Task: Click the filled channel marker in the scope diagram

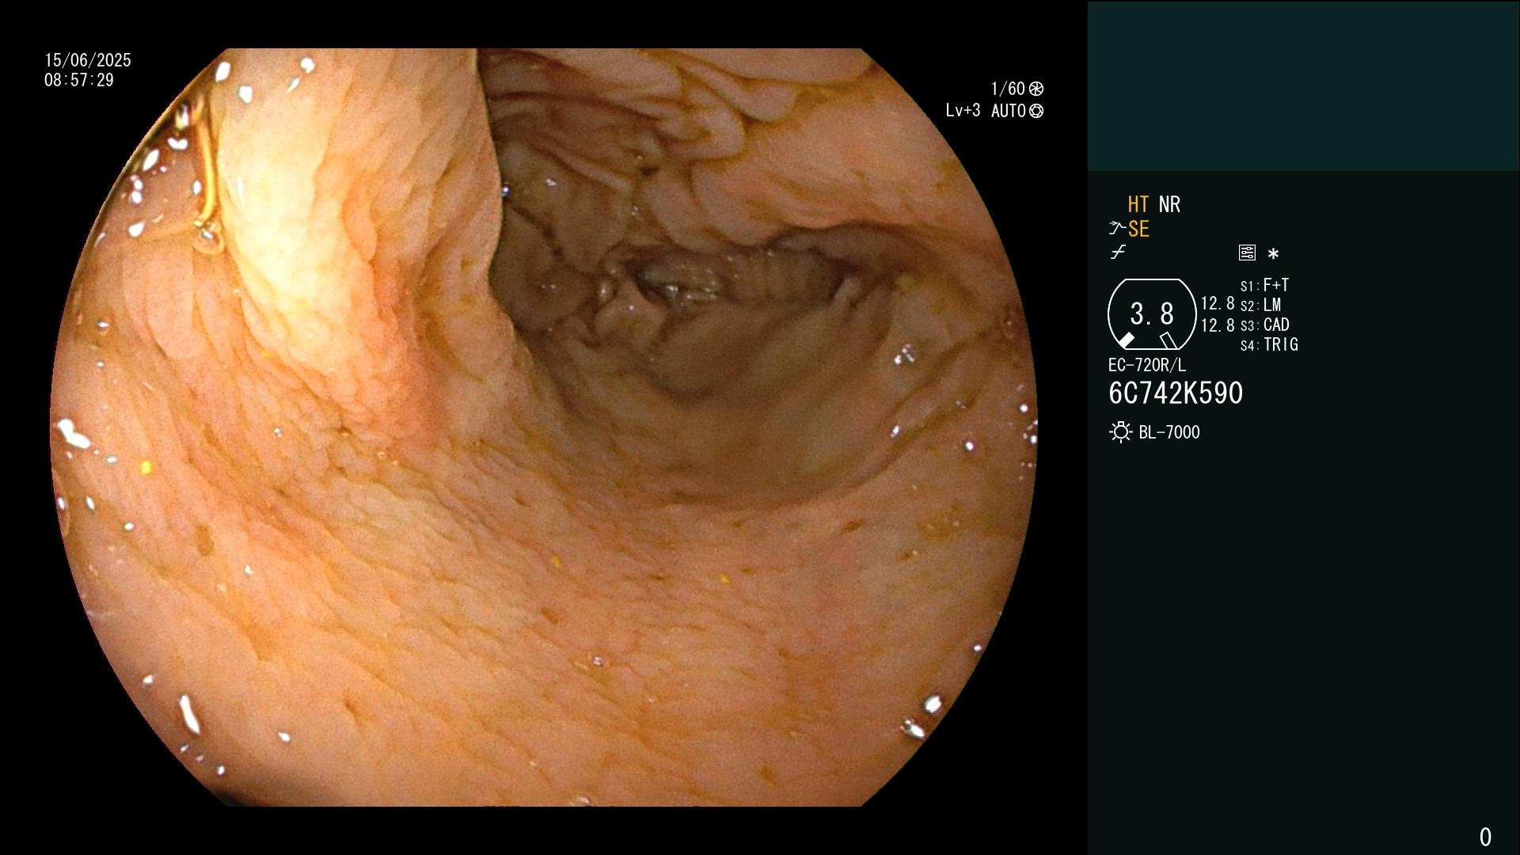Action: point(1126,340)
